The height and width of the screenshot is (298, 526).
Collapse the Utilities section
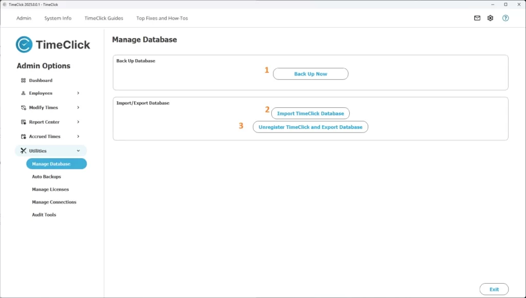(x=79, y=151)
